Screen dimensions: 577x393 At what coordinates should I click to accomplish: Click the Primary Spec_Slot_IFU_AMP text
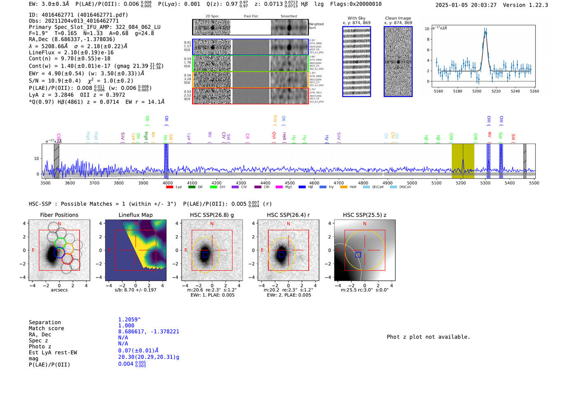[x=95, y=27]
